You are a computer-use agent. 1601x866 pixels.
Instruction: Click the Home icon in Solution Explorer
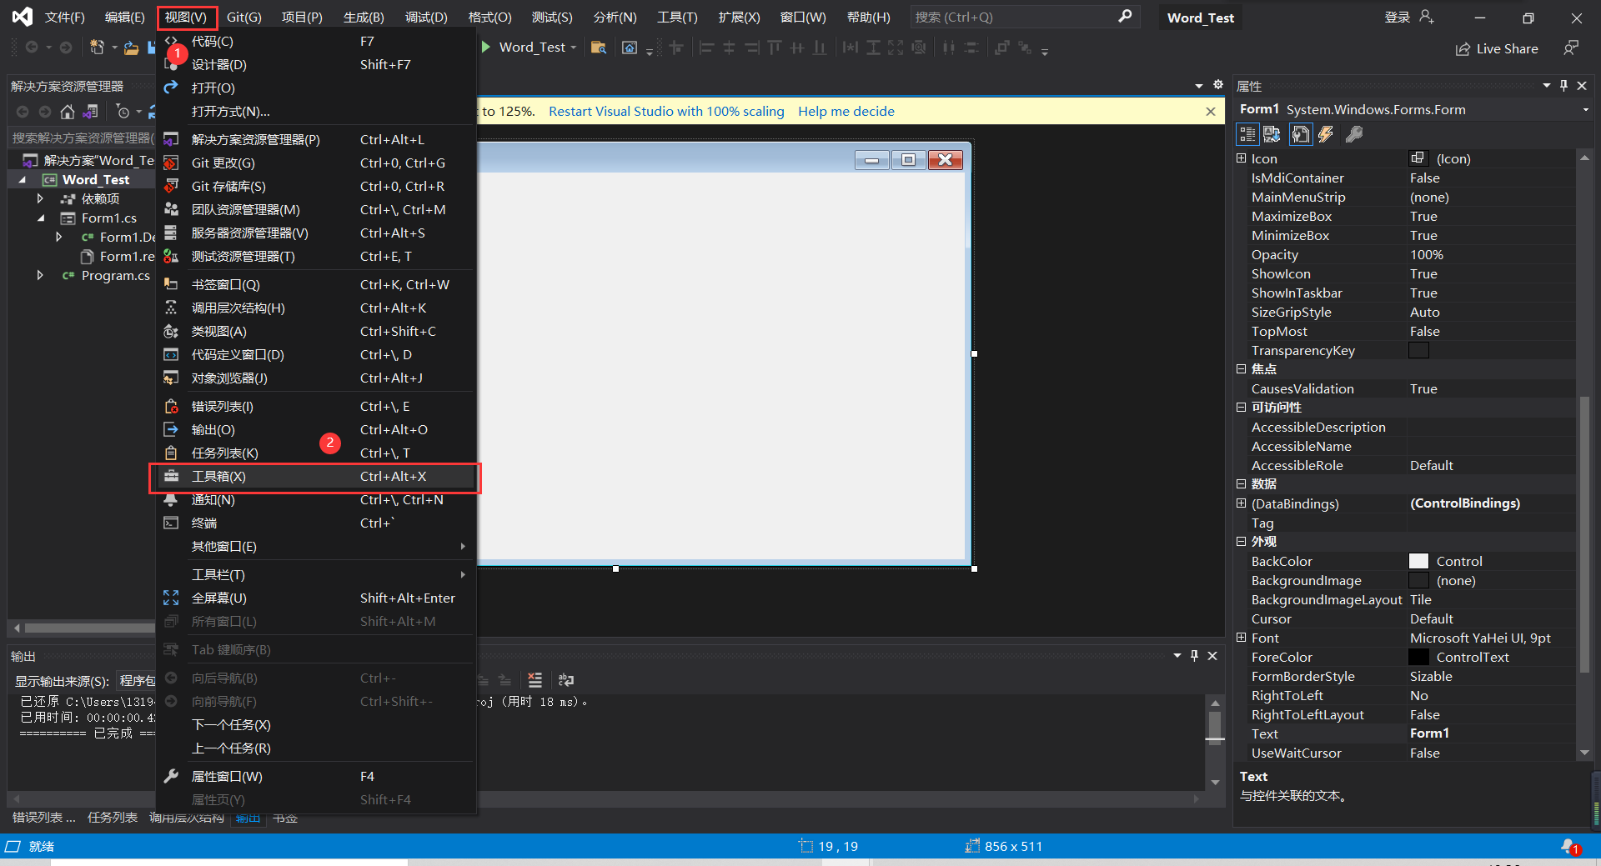(x=68, y=112)
